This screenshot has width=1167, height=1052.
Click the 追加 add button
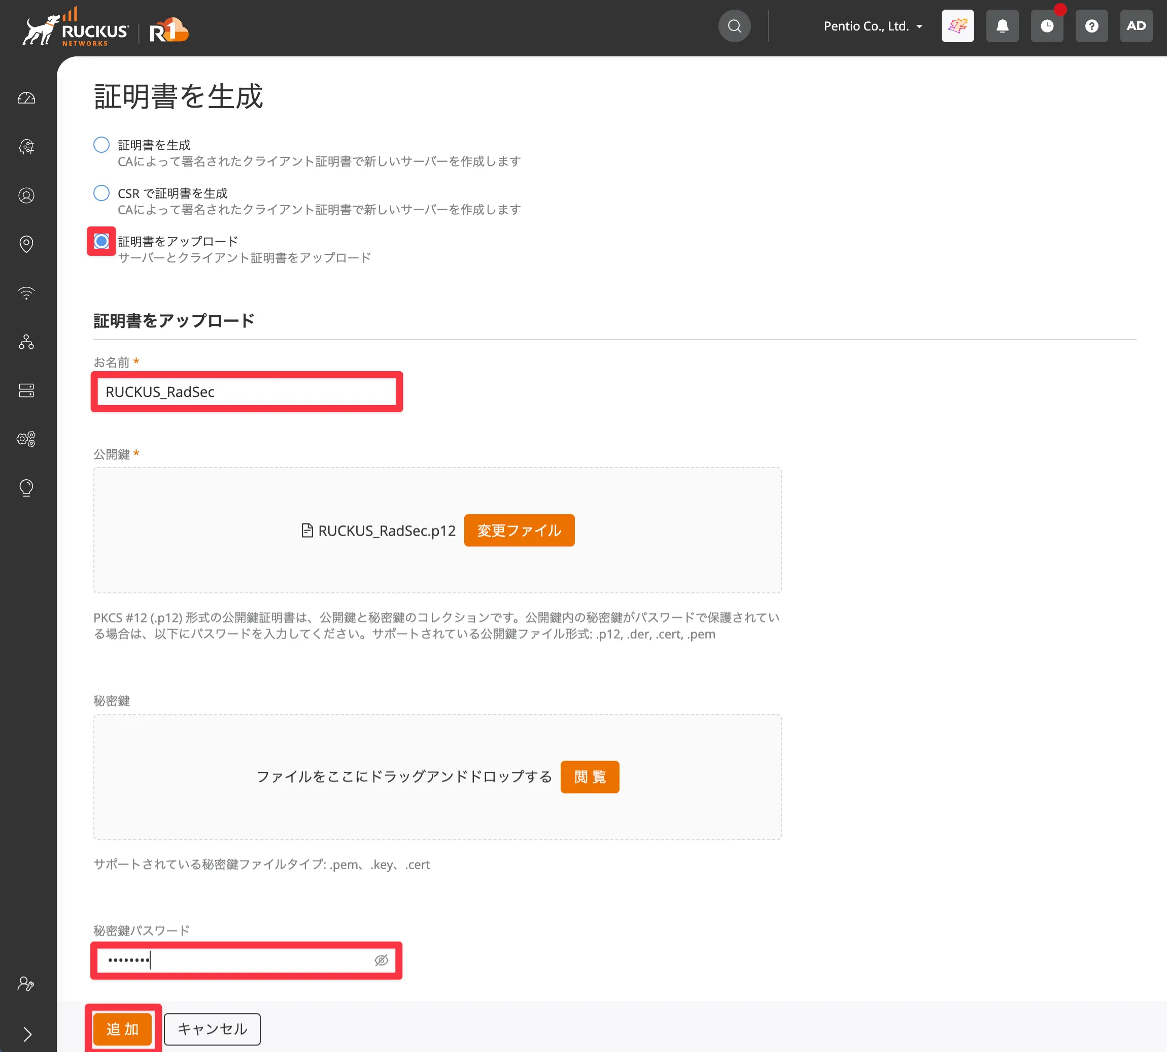pos(122,1029)
